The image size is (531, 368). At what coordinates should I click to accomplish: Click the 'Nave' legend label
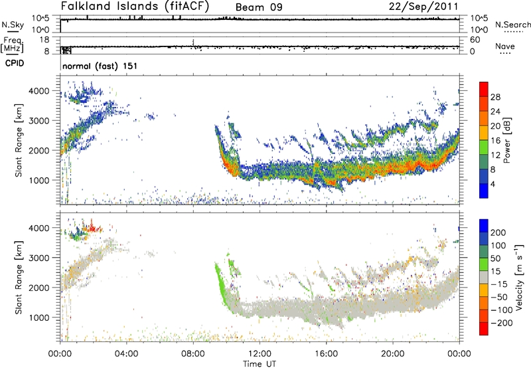click(505, 46)
